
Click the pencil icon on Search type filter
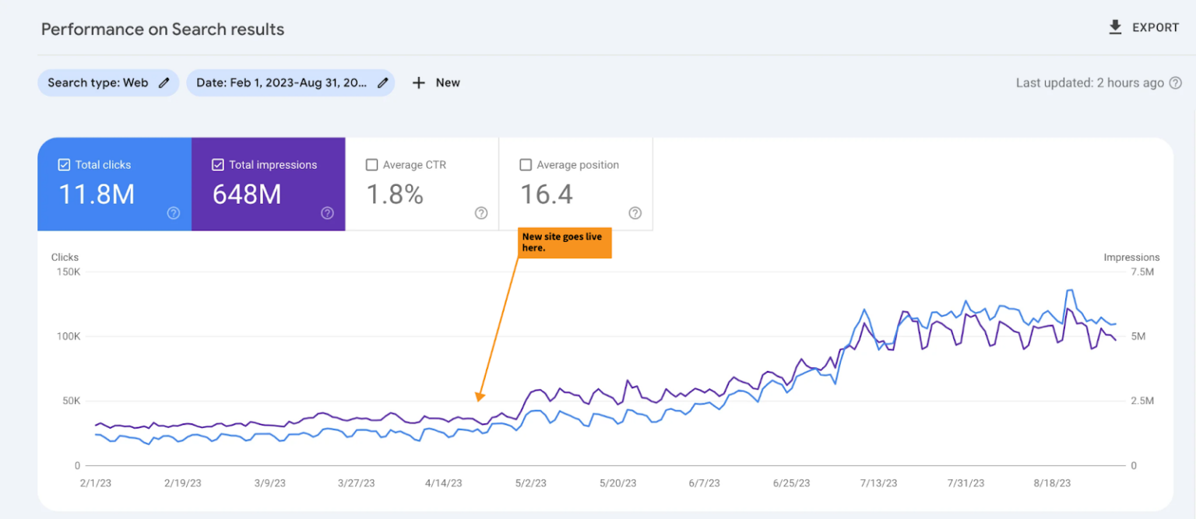pyautogui.click(x=164, y=82)
